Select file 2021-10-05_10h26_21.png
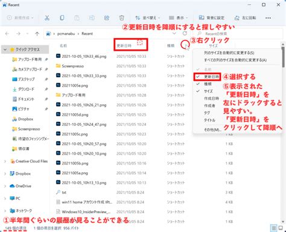Screen dimensions: 286x232 click(84, 105)
